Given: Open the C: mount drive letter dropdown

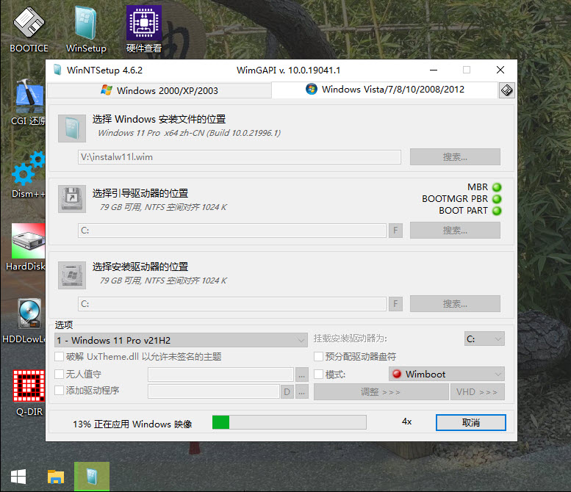Looking at the screenshot, I should pyautogui.click(x=484, y=339).
